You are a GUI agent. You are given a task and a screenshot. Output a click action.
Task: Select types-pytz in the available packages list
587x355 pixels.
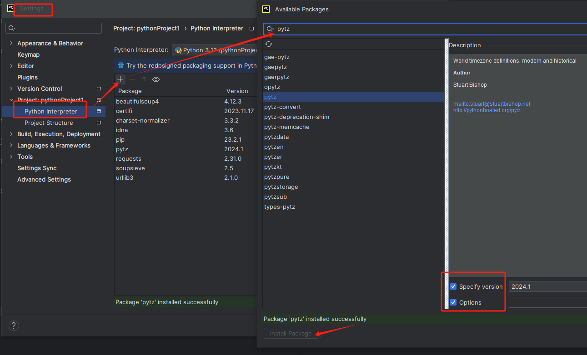click(353, 207)
